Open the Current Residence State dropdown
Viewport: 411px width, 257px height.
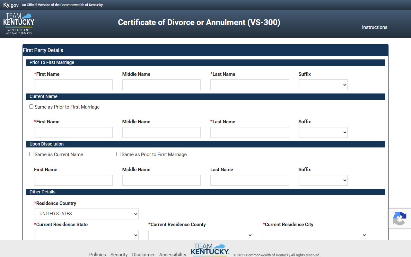pyautogui.click(x=86, y=235)
